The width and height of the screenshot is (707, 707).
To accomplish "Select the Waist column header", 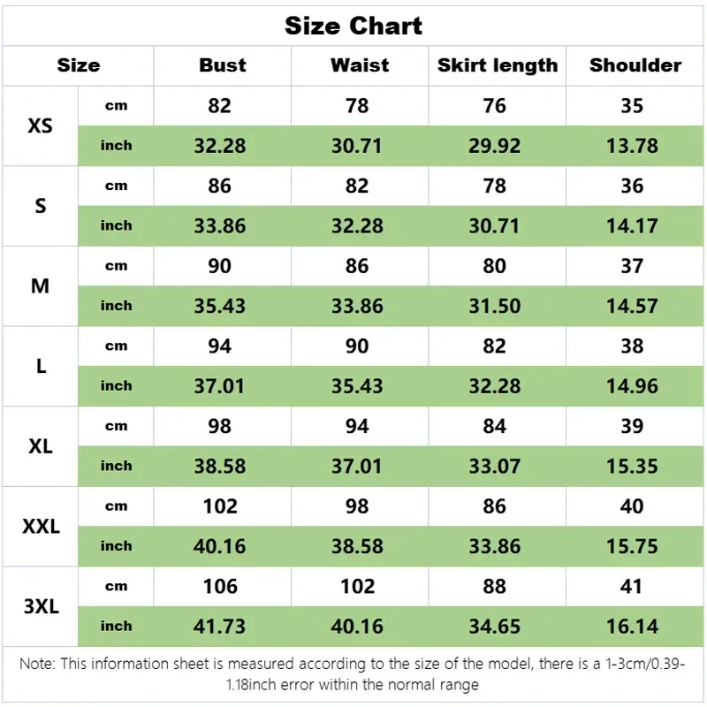I will (x=359, y=65).
